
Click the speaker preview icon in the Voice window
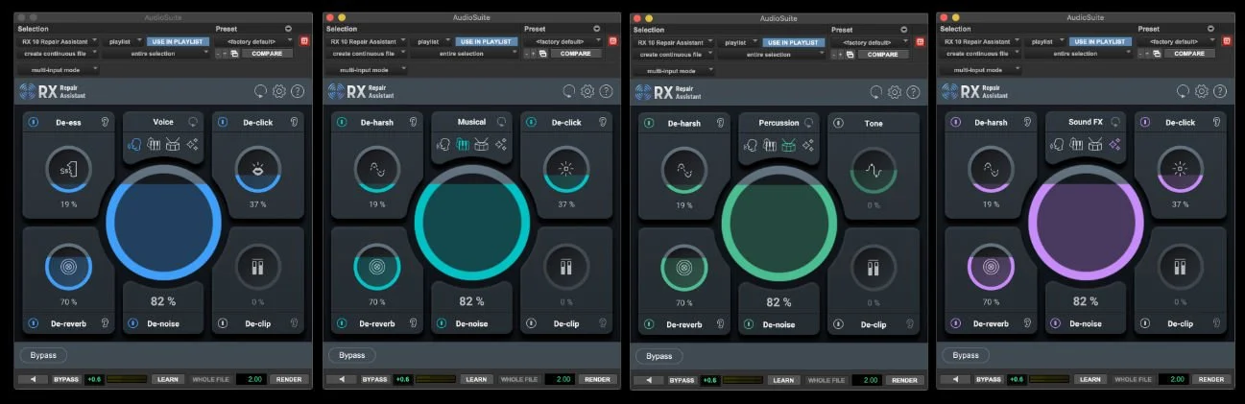(33, 379)
